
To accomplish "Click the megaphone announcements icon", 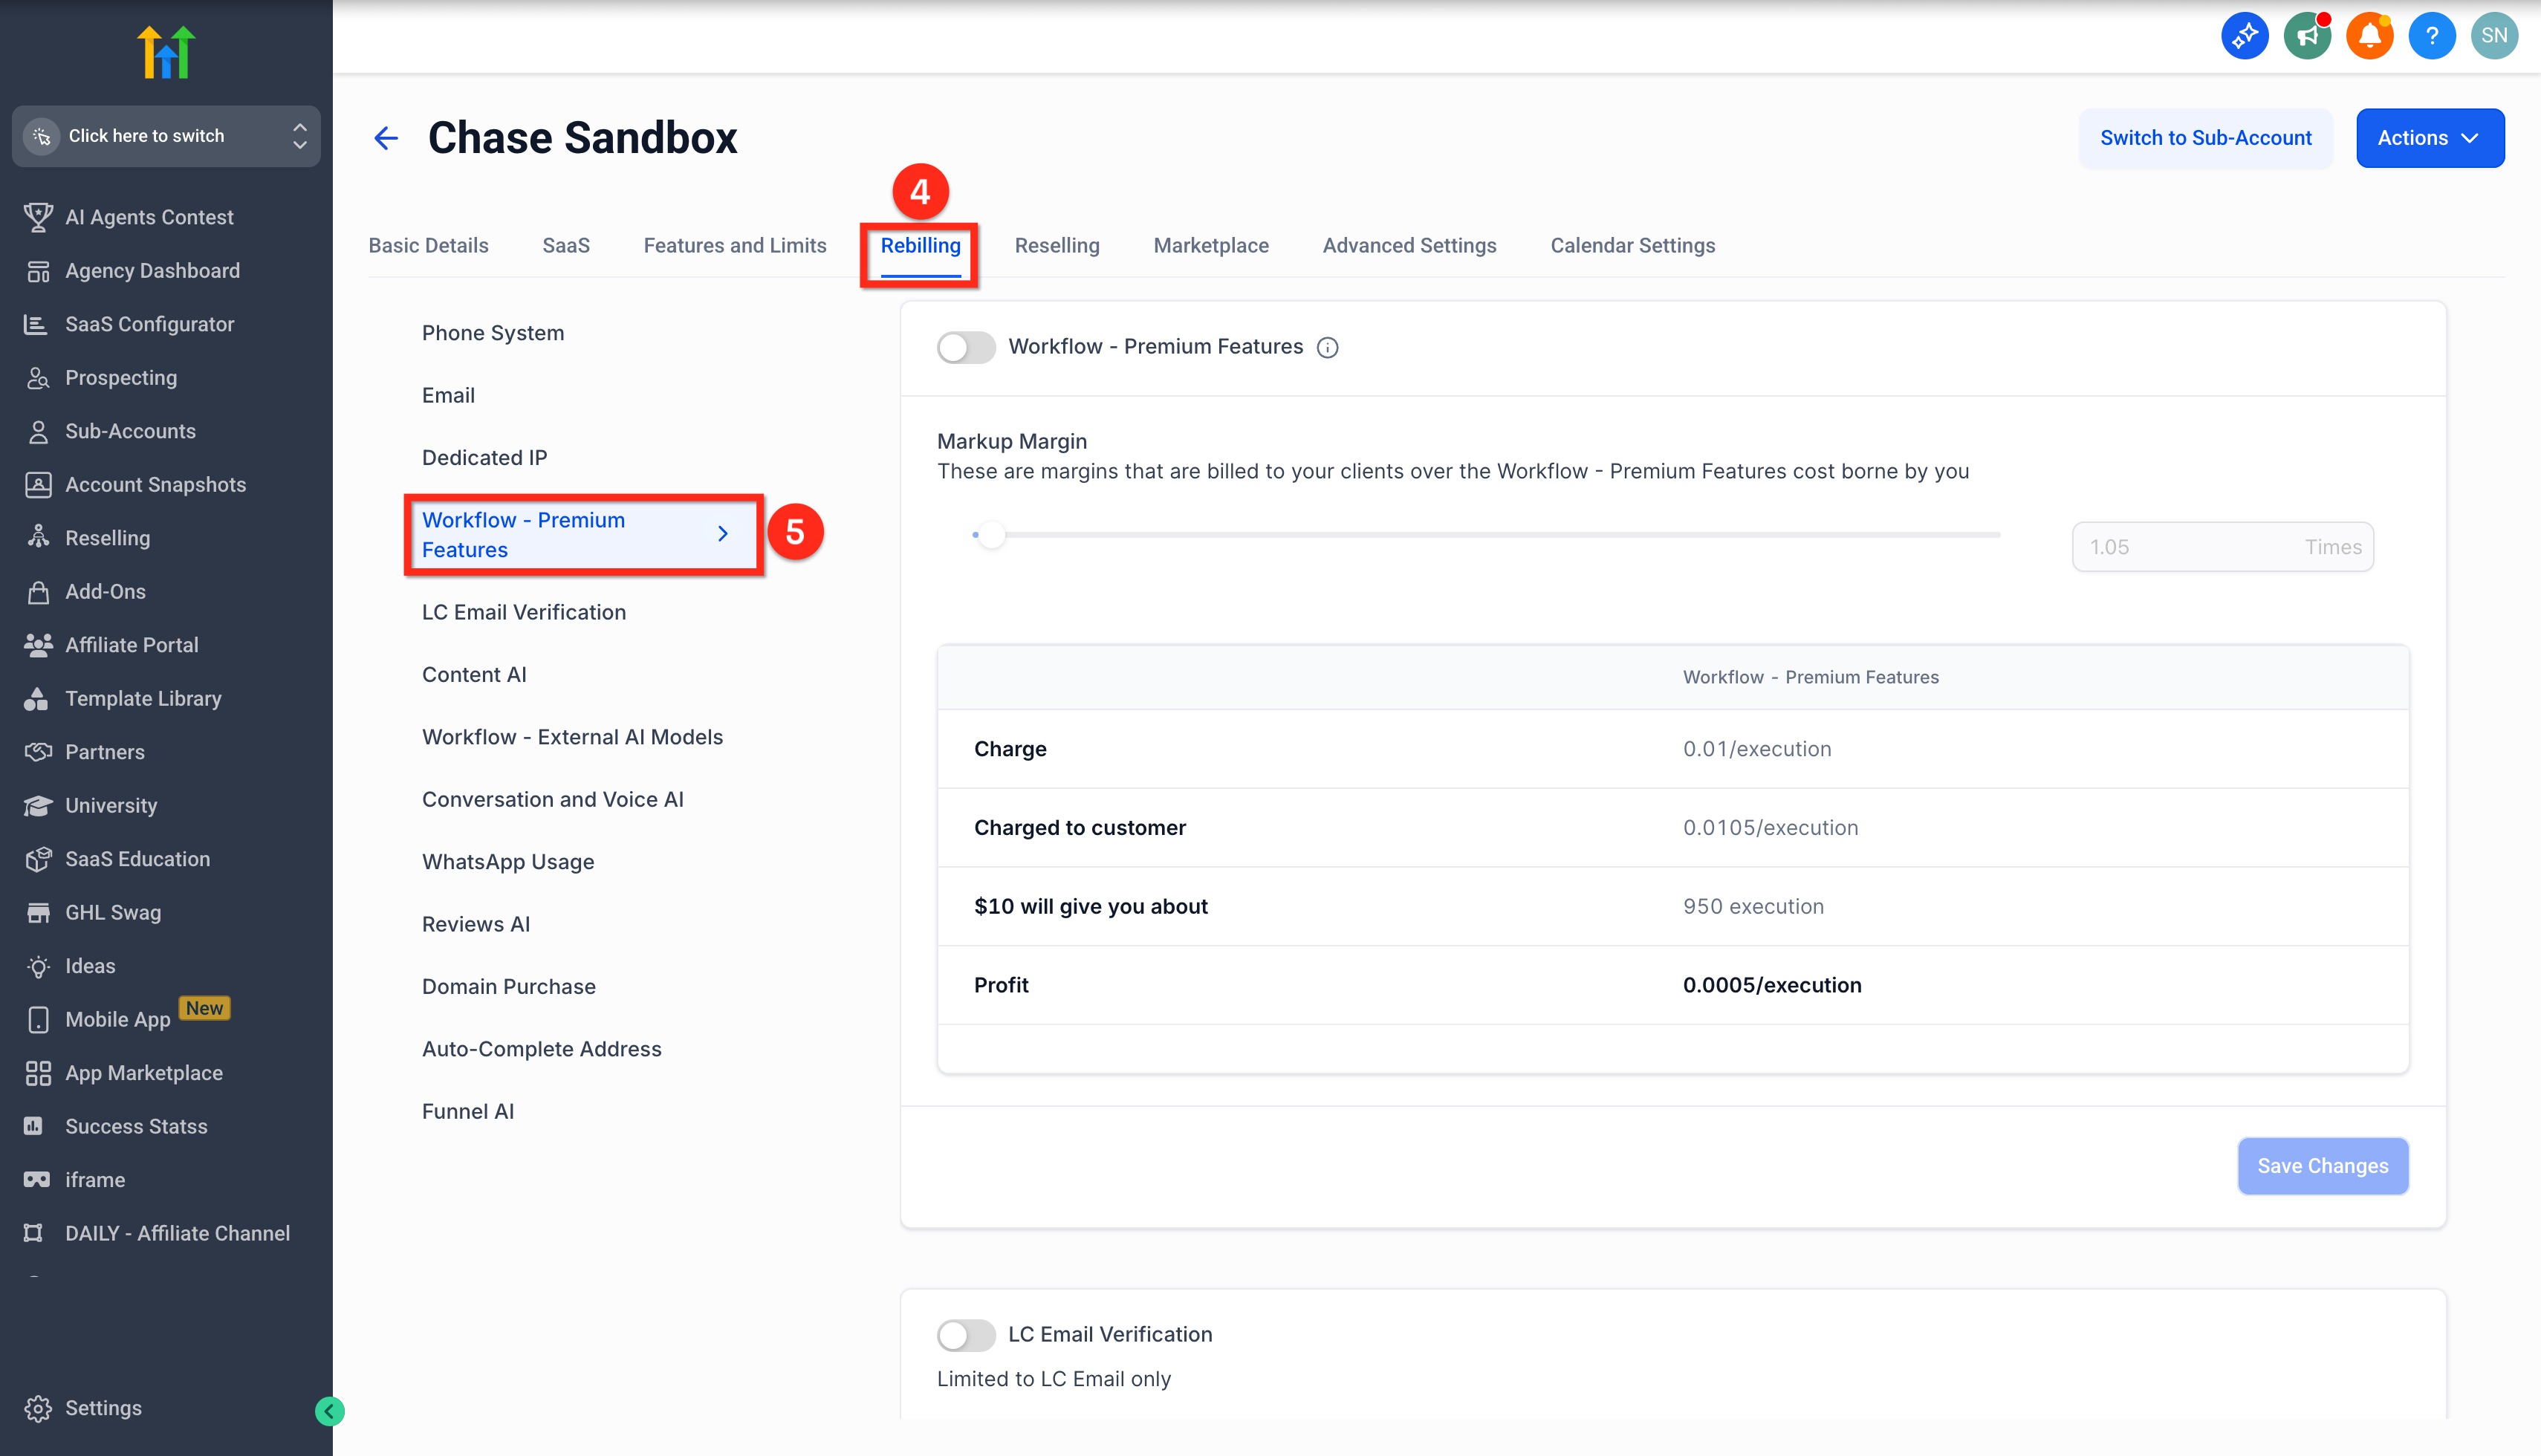I will pyautogui.click(x=2307, y=36).
